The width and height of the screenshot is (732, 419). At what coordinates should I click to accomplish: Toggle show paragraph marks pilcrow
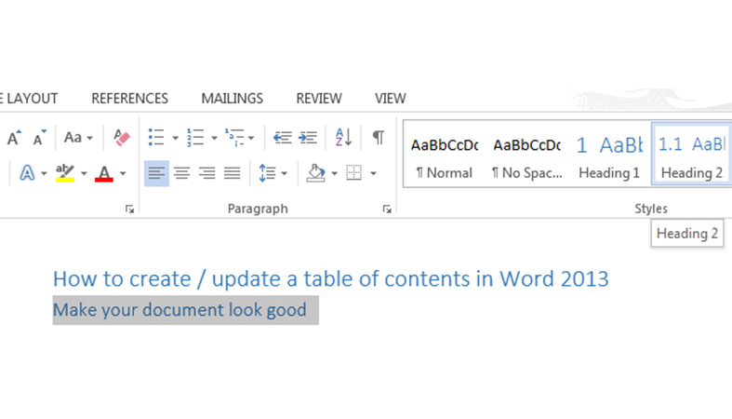point(379,137)
